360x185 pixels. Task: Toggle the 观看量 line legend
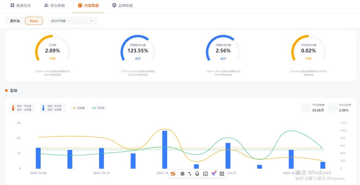pos(79,108)
